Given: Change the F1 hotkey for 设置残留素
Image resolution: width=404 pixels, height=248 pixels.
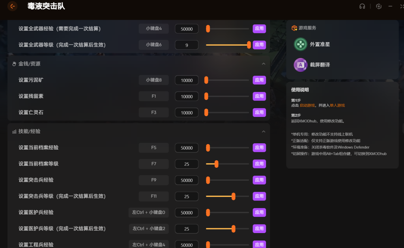Looking at the screenshot, I should [x=153, y=96].
